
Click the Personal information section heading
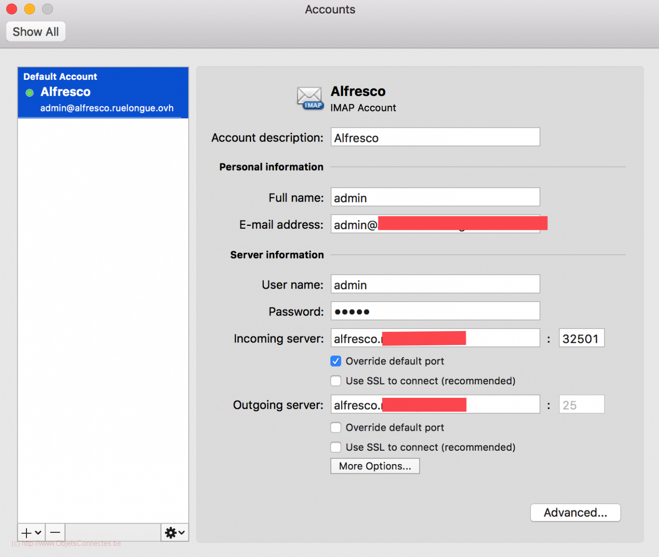click(271, 167)
